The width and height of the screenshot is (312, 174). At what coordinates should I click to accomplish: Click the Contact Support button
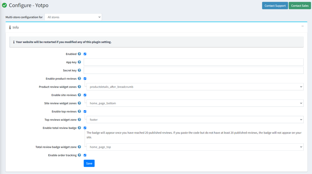pos(275,5)
